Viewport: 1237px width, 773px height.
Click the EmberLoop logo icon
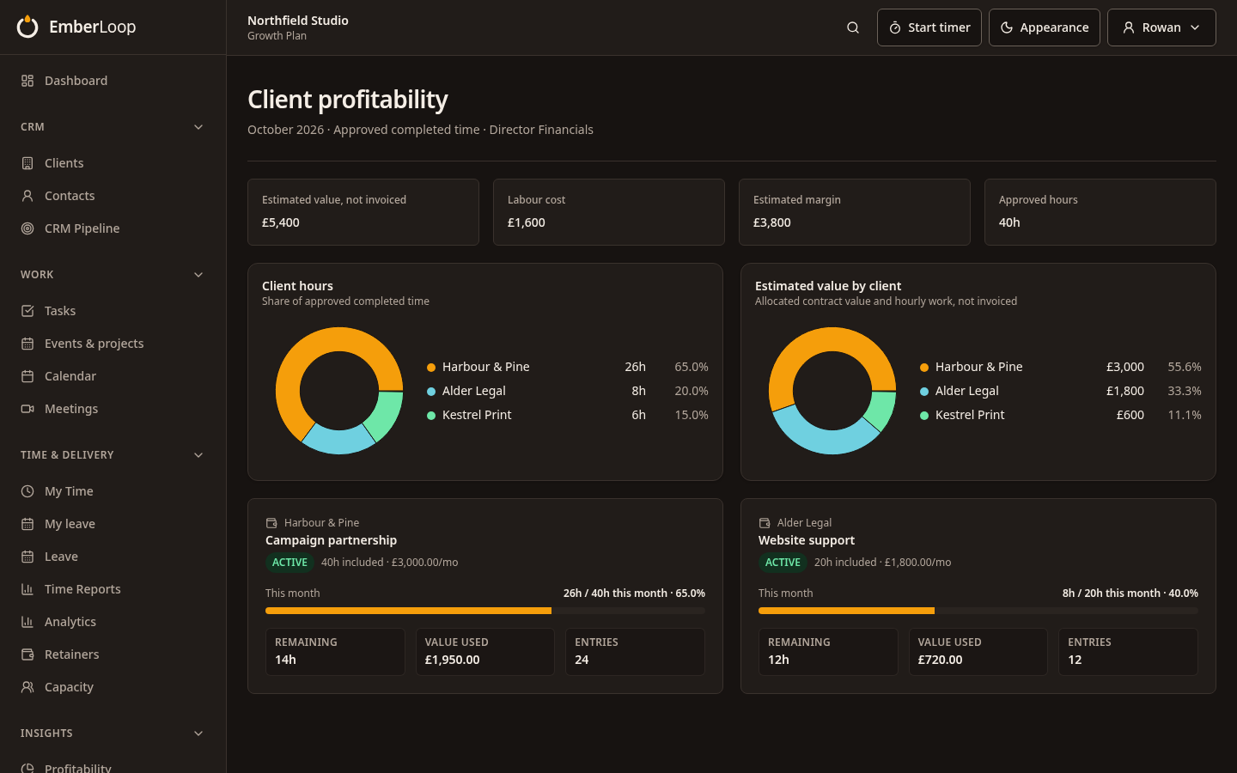(27, 27)
